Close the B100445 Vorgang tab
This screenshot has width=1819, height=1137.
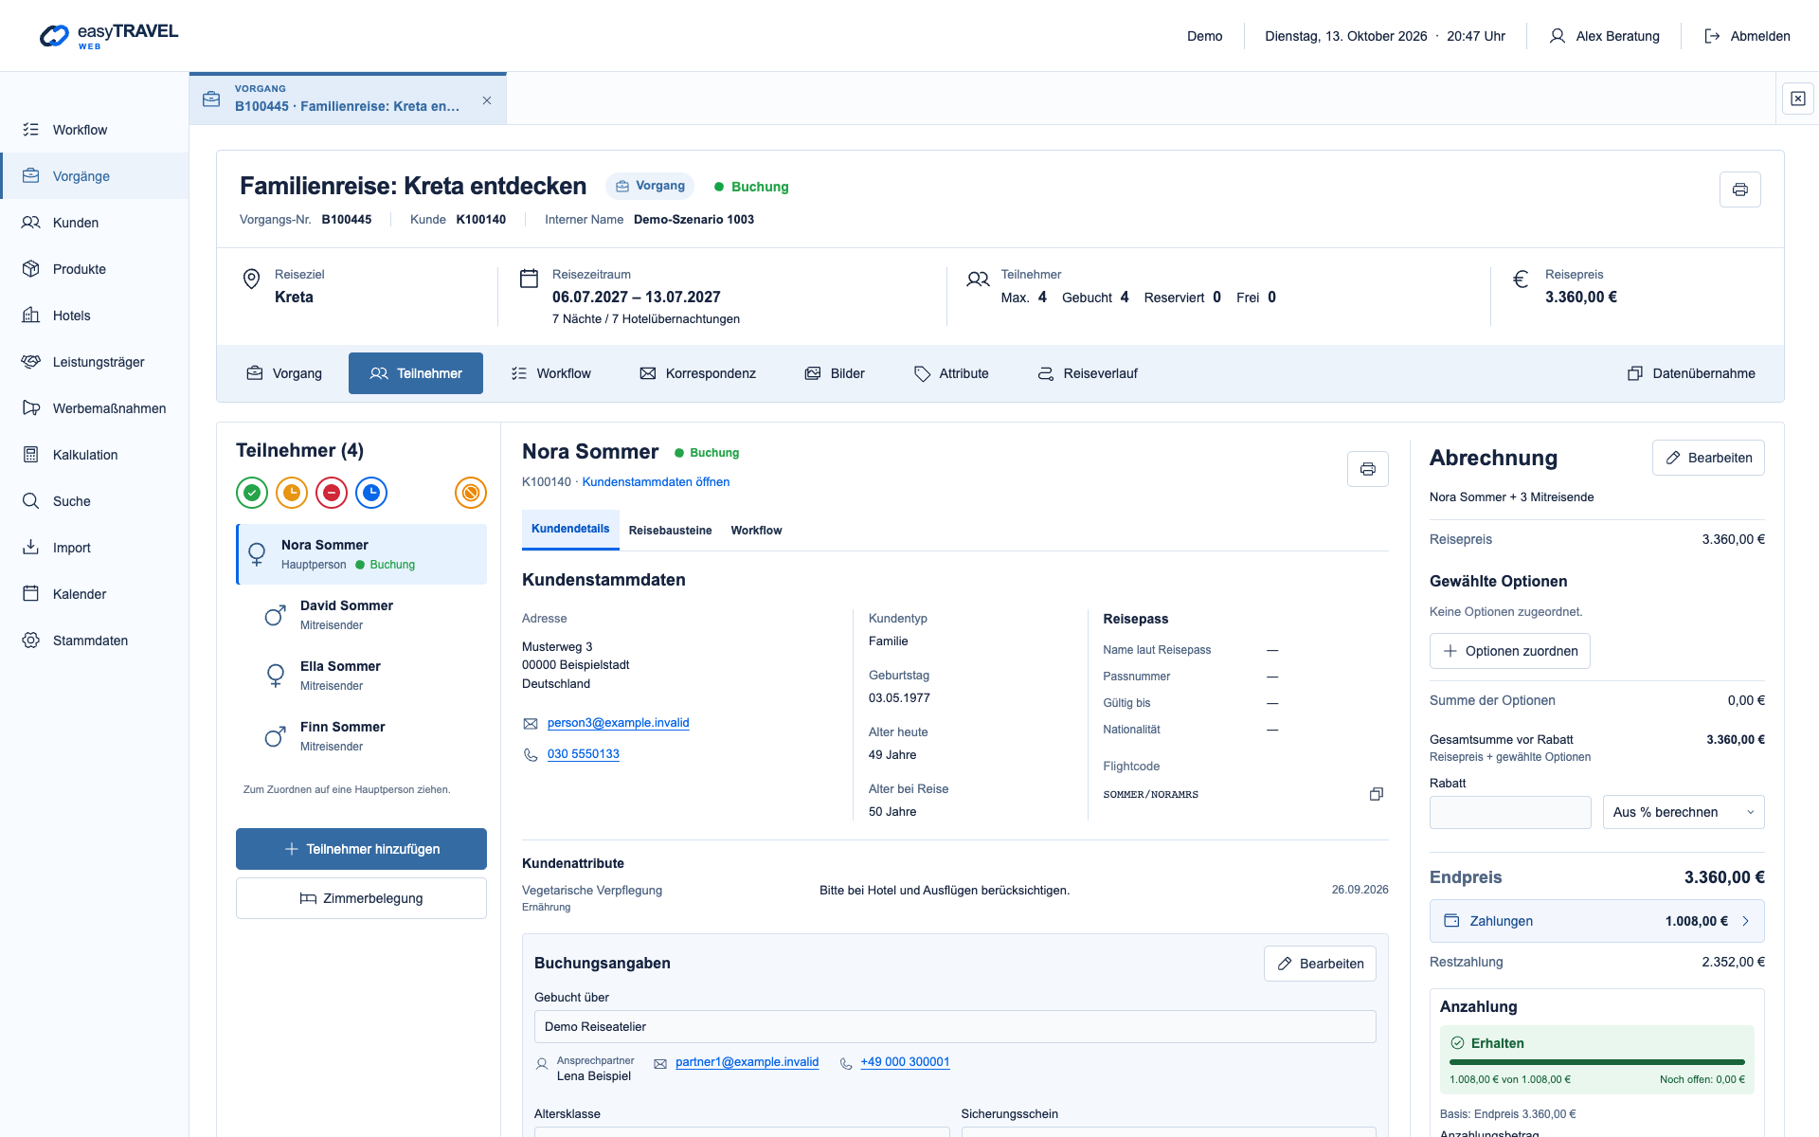click(x=487, y=100)
